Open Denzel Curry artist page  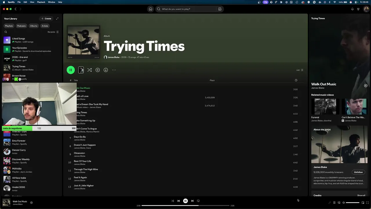tap(31, 152)
